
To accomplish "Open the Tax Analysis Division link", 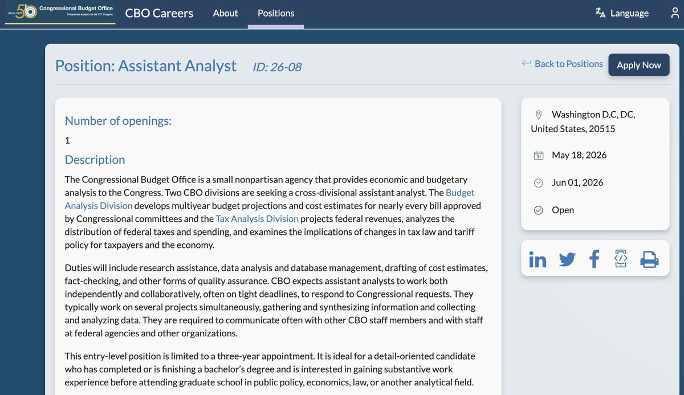I will click(257, 218).
